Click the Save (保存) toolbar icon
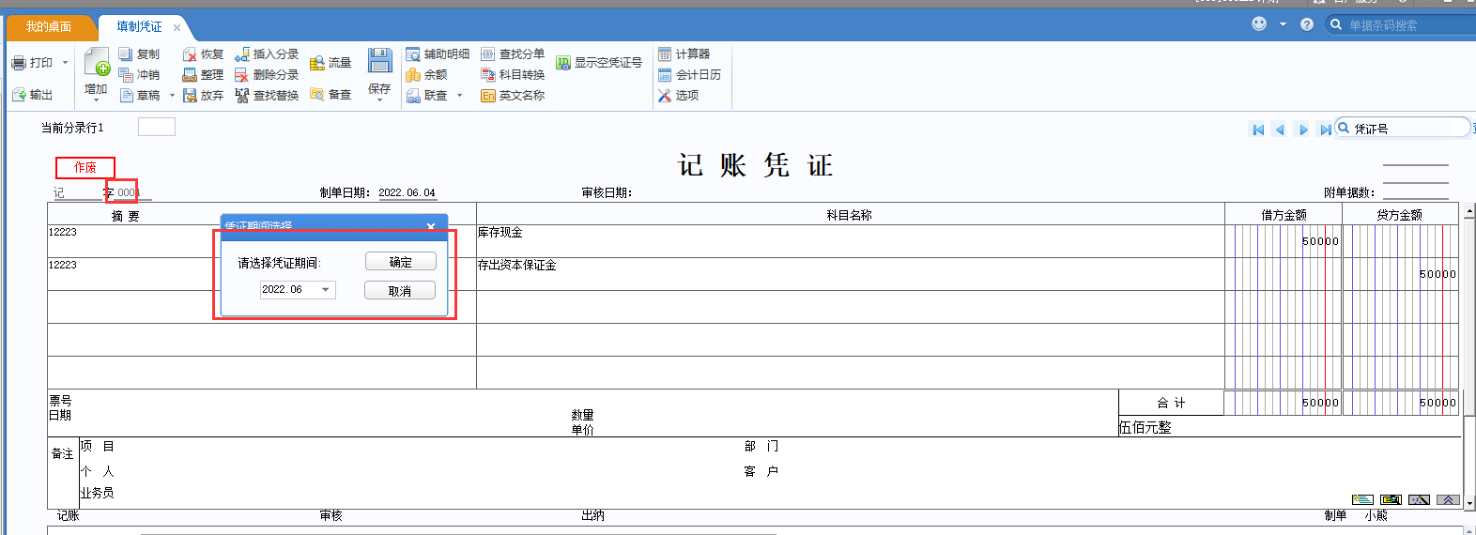This screenshot has height=535, width=1476. (379, 63)
